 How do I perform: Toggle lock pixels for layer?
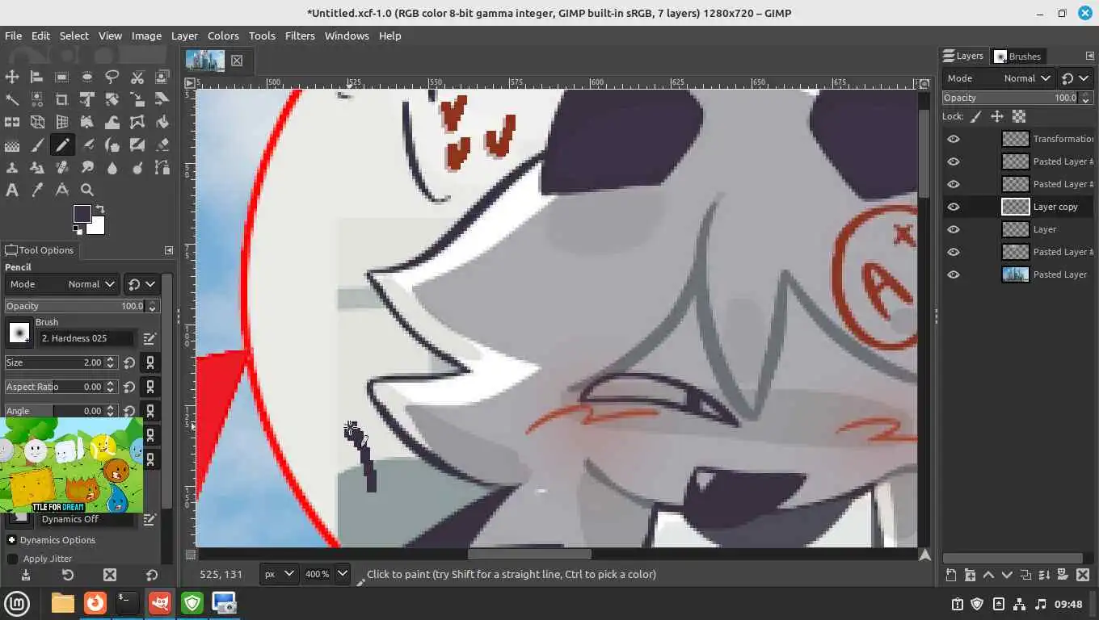976,116
